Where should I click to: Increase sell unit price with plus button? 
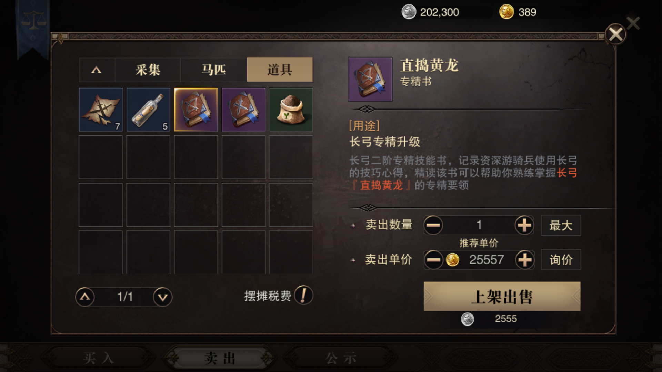pyautogui.click(x=525, y=260)
